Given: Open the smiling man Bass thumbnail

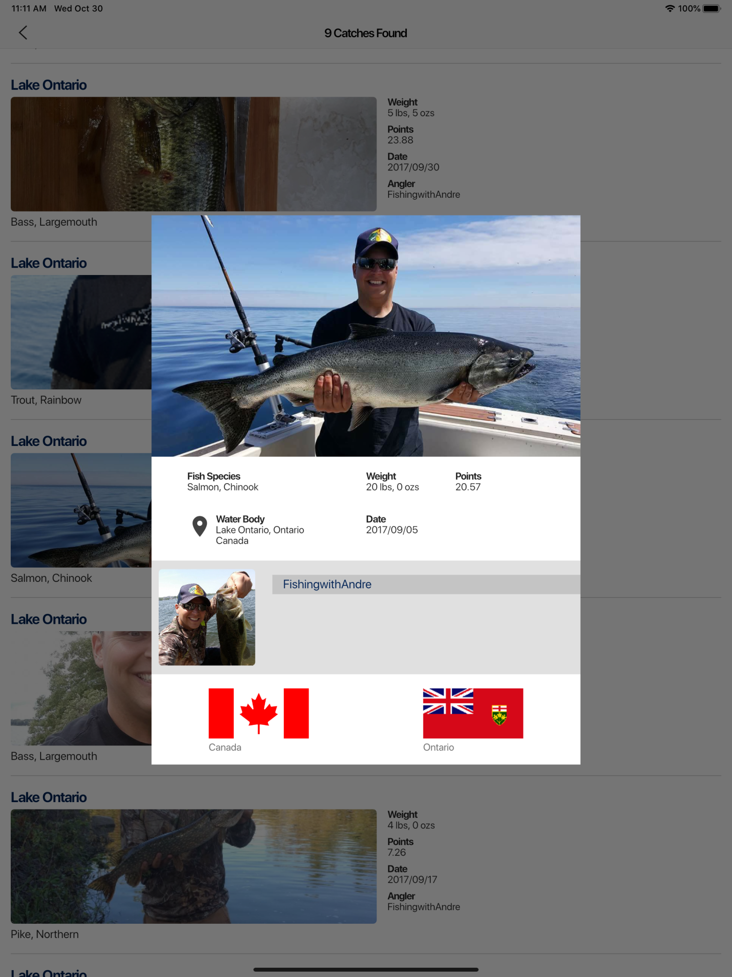Looking at the screenshot, I should pyautogui.click(x=81, y=688).
